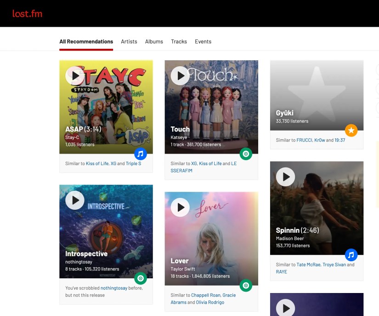Click the green album badge on Lover card

point(246,286)
